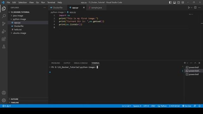Image resolution: width=203 pixels, height=114 pixels.
Task: Switch to the PROBLEMS panel tab
Action: pyautogui.click(x=56, y=63)
